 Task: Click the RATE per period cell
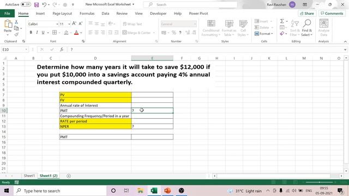(95, 121)
